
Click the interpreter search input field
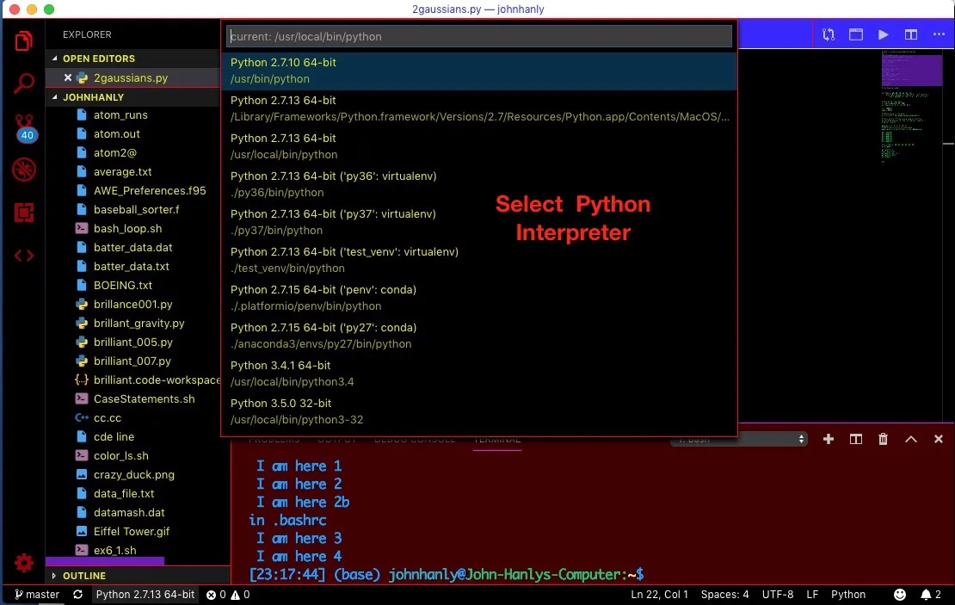pos(479,36)
